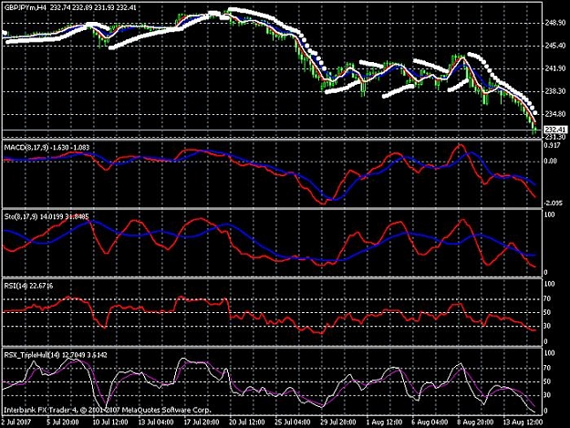570x428 pixels.
Task: Click the RSX_TripleHull(14) indicator label
Action: (56, 355)
